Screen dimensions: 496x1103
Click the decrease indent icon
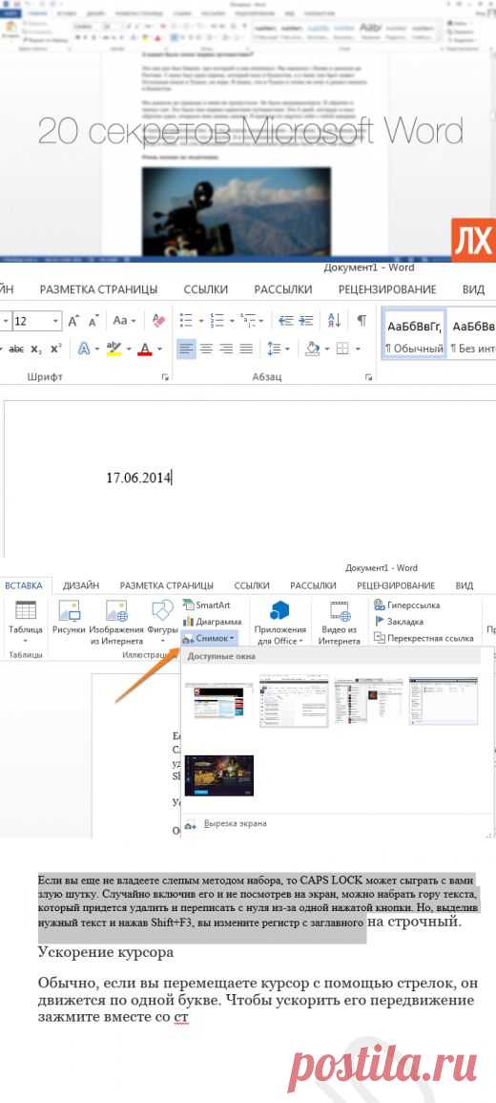[286, 321]
